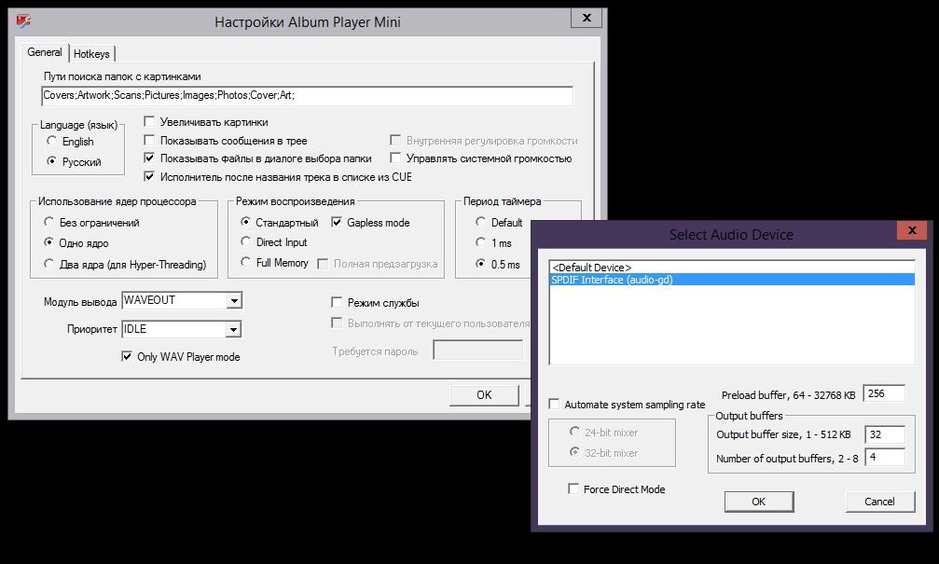
Task: Enable the Увеличивать картинки checkbox
Action: (149, 121)
